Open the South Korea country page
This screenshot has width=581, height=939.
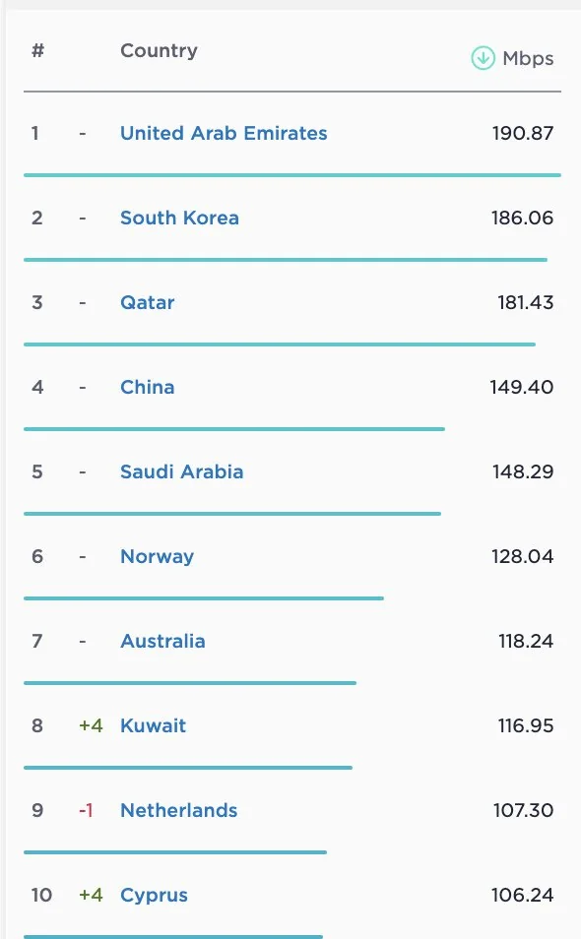point(179,218)
